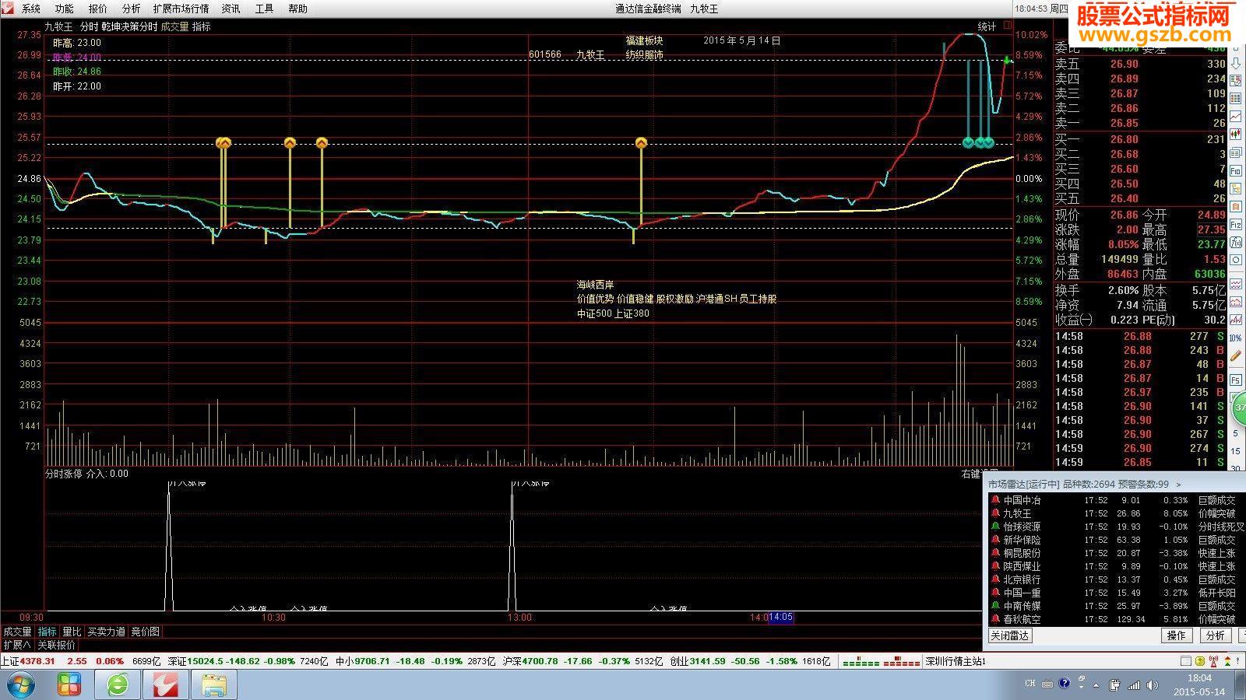The image size is (1246, 700).
Task: Select the 春秋航空 row in market radar
Action: [x=1116, y=619]
